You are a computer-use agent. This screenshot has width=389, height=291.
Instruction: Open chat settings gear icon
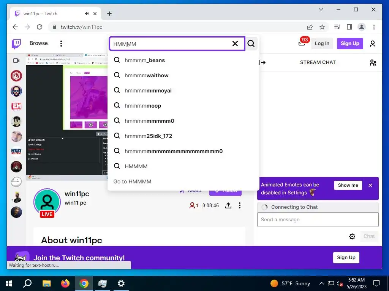tap(352, 236)
